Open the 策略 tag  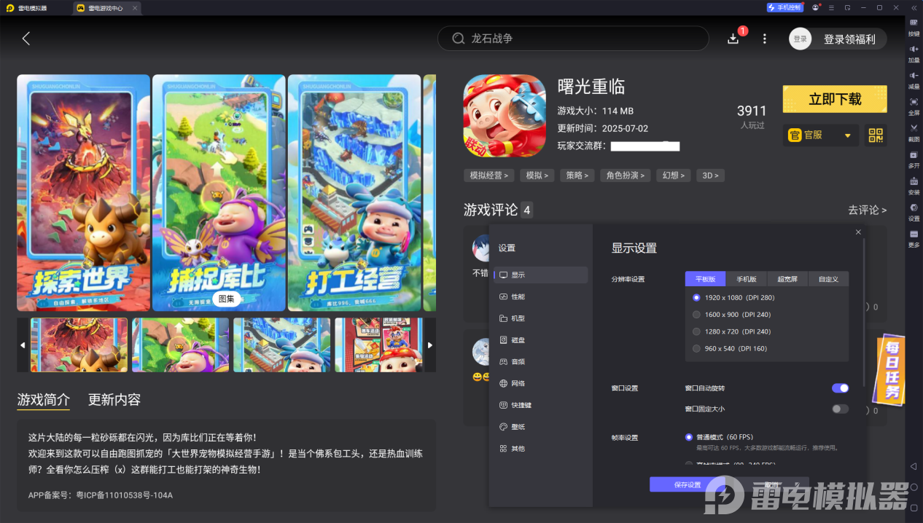577,176
